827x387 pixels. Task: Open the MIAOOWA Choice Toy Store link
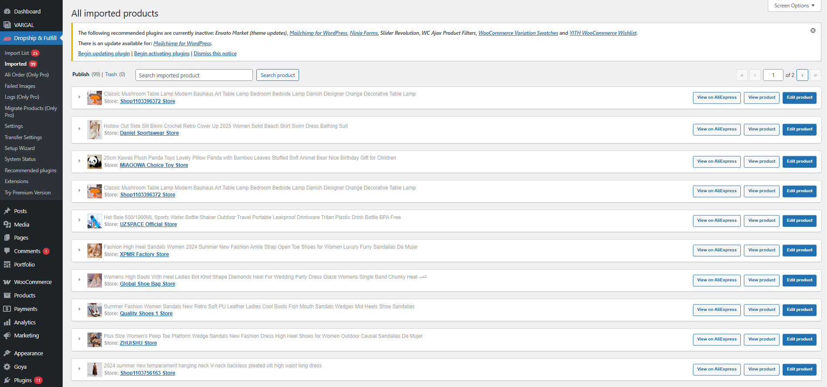(x=154, y=165)
